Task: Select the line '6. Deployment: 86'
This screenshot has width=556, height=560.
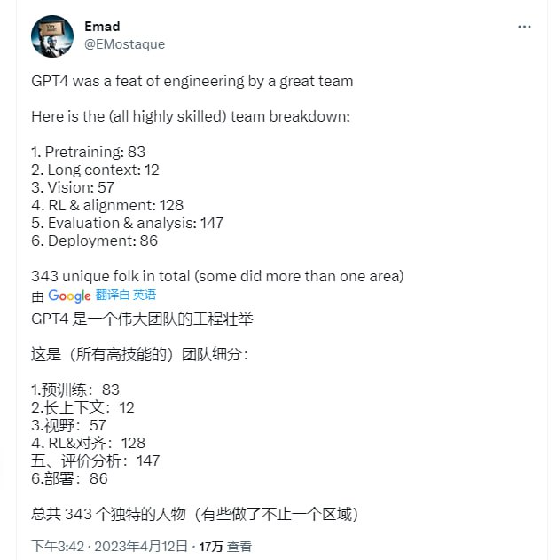Action: click(94, 241)
